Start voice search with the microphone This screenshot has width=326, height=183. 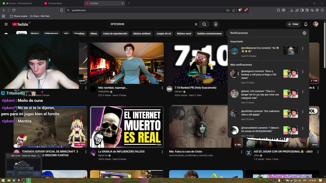tap(216, 24)
